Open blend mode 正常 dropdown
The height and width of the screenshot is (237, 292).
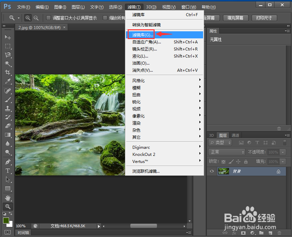tap(227, 152)
